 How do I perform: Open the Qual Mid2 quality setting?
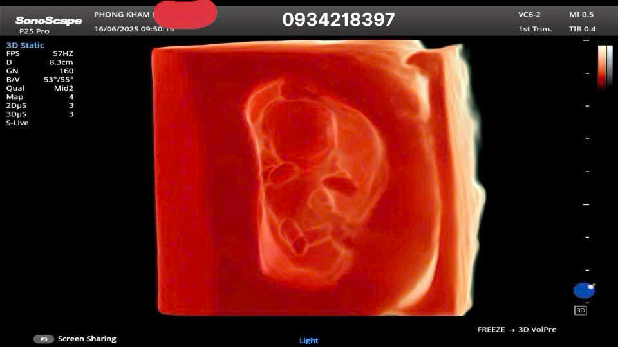[40, 88]
